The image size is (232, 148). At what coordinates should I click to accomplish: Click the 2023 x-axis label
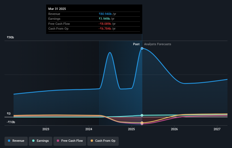point(46,129)
